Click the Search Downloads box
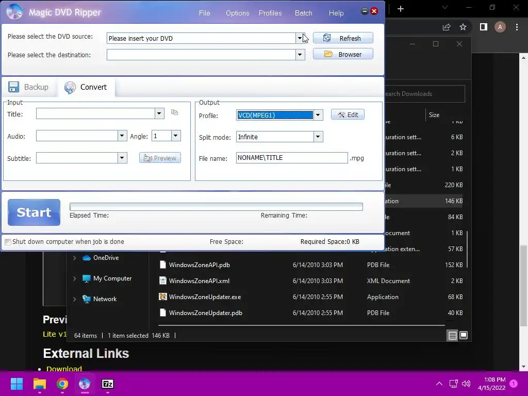Screen dimensions: 528x396 click(425, 94)
